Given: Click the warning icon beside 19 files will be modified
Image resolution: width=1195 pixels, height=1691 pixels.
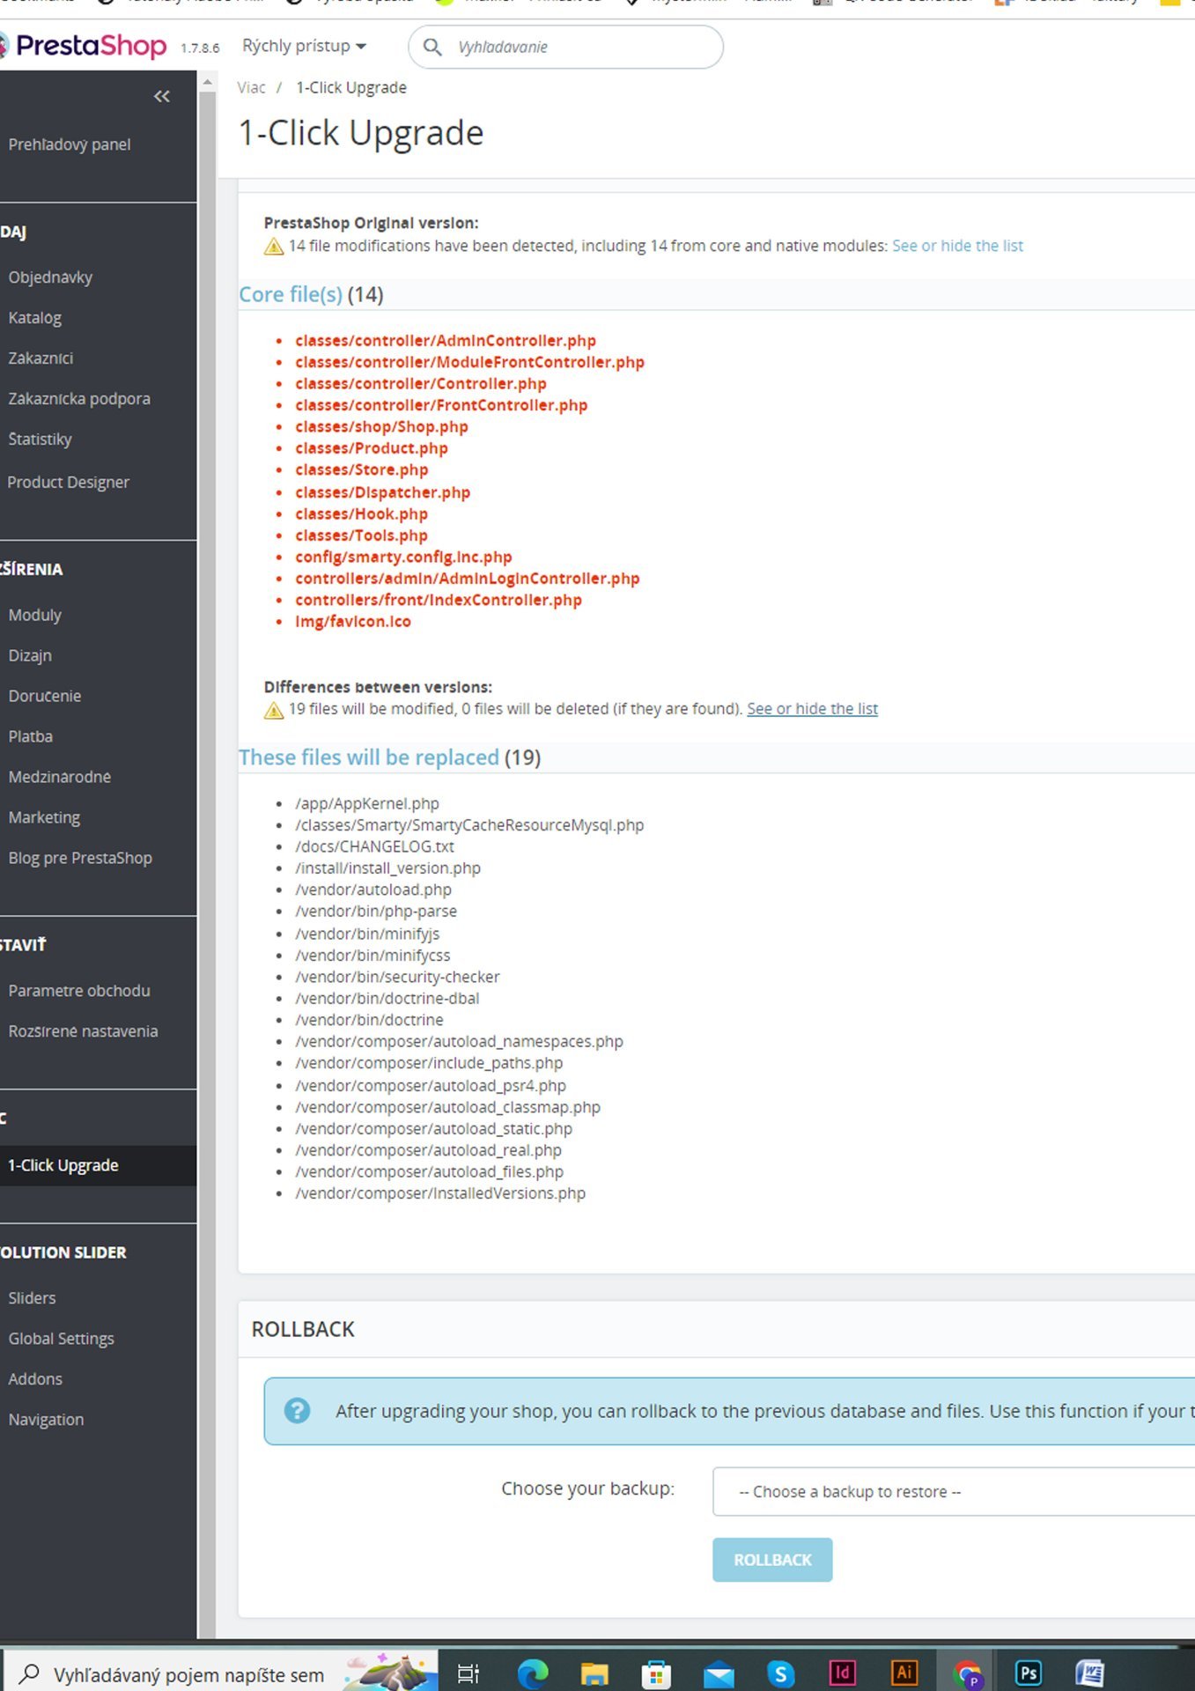Looking at the screenshot, I should pyautogui.click(x=274, y=710).
